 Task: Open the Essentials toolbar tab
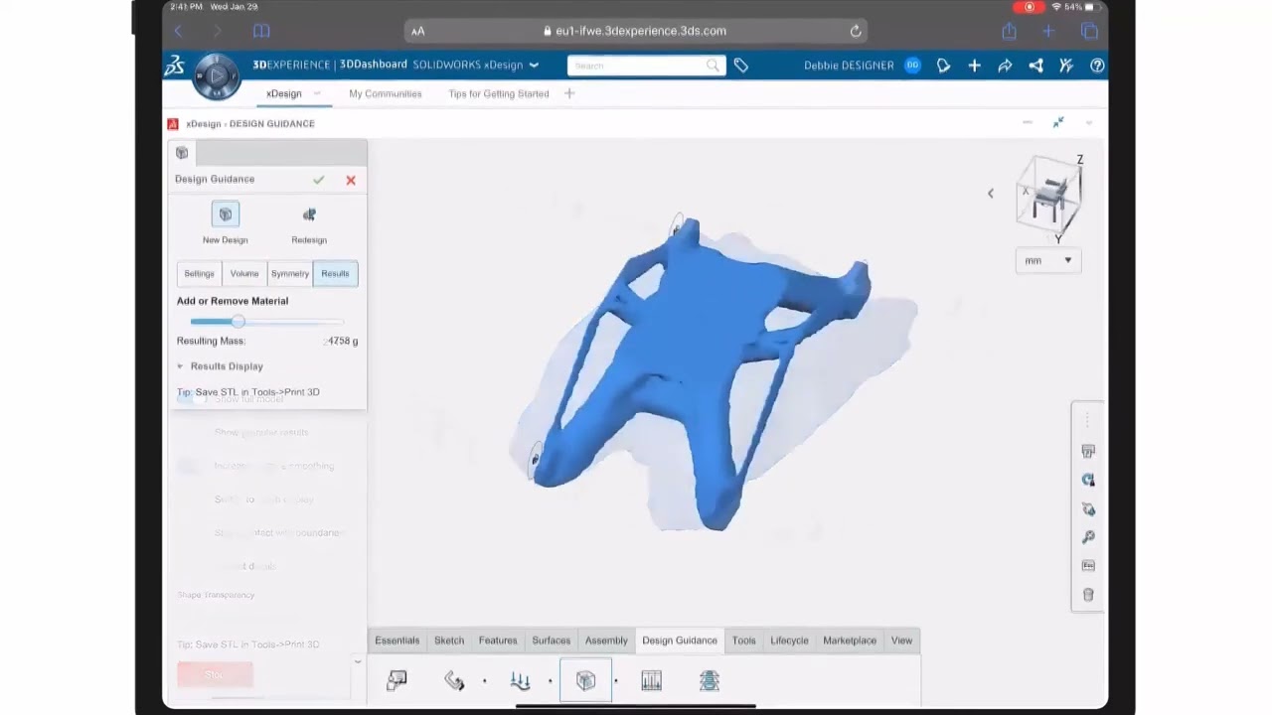tap(397, 641)
